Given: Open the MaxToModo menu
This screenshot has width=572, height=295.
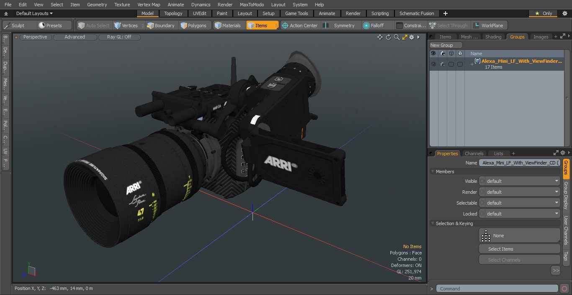Looking at the screenshot, I should coord(252,5).
